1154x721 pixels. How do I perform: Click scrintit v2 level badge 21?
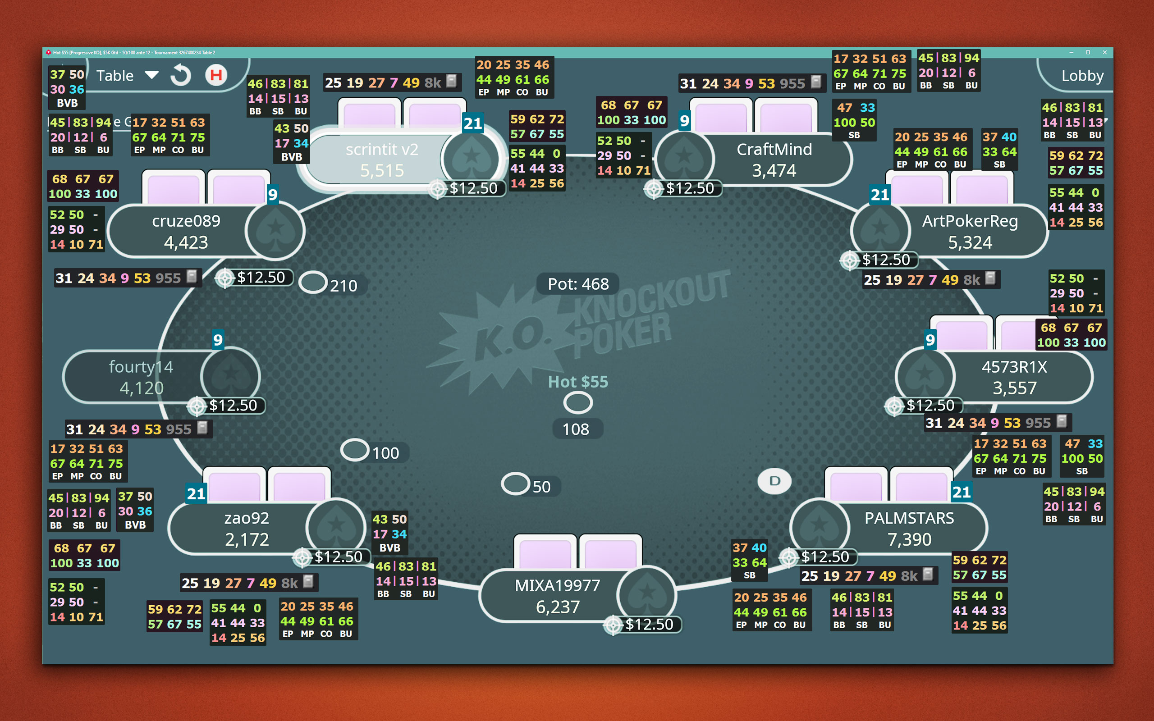(473, 123)
